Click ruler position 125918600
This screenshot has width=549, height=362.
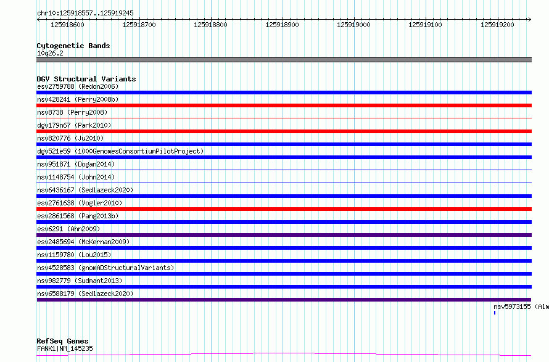(68, 25)
